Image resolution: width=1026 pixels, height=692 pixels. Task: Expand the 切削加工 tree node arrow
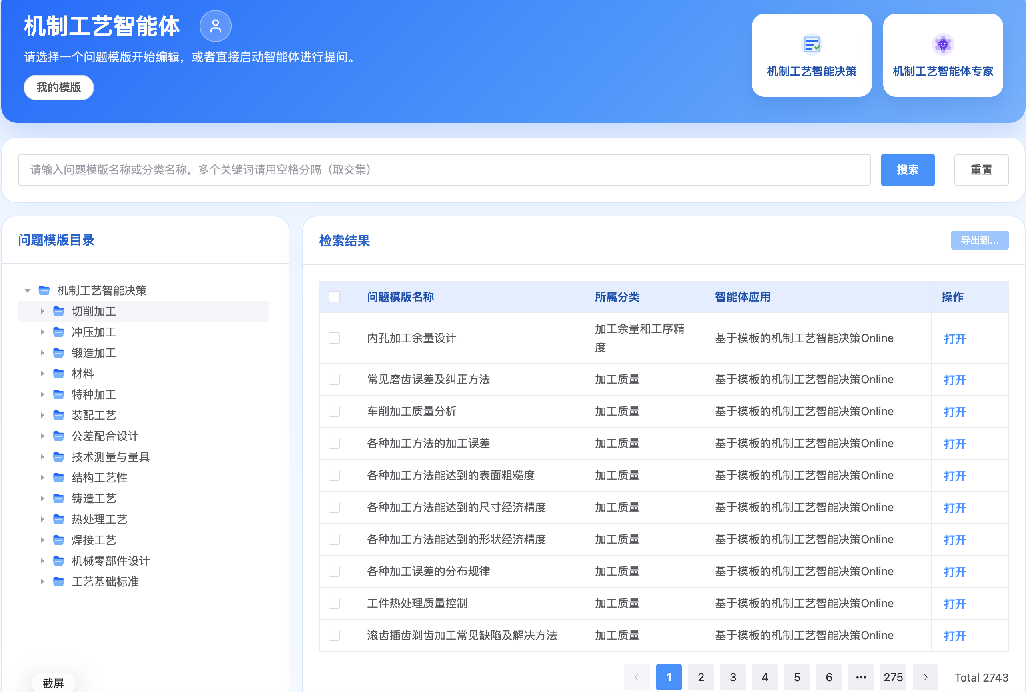click(x=42, y=311)
